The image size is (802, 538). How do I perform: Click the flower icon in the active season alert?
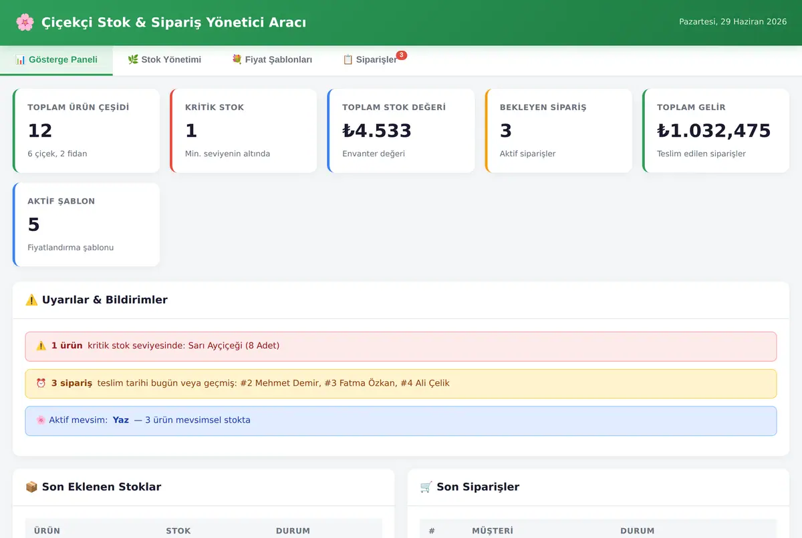point(41,421)
